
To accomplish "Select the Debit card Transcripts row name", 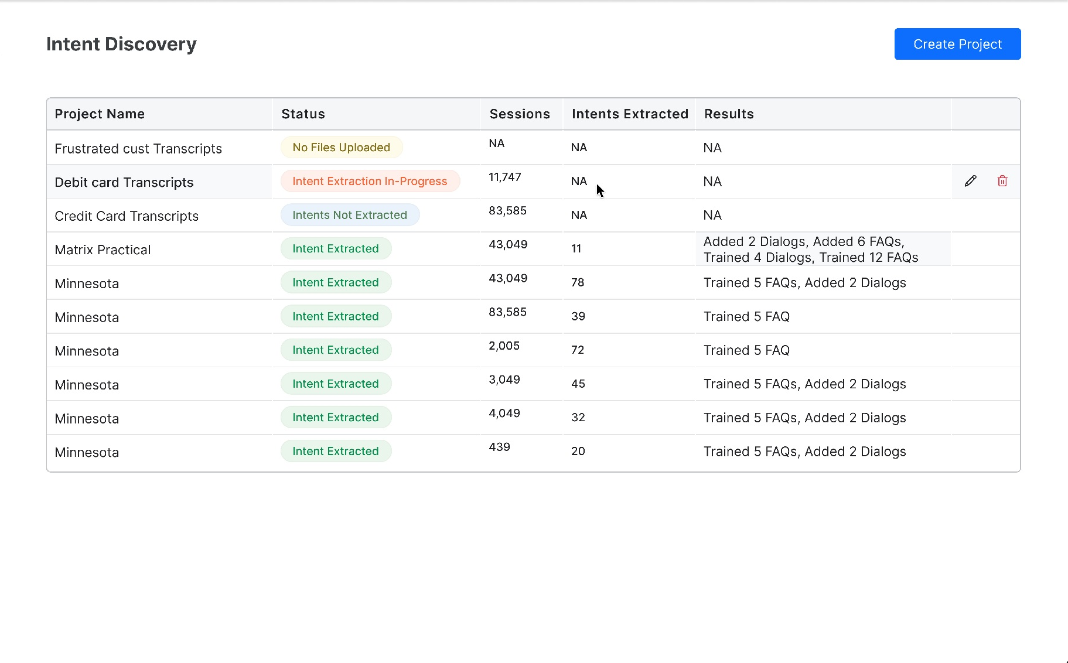I will [124, 183].
